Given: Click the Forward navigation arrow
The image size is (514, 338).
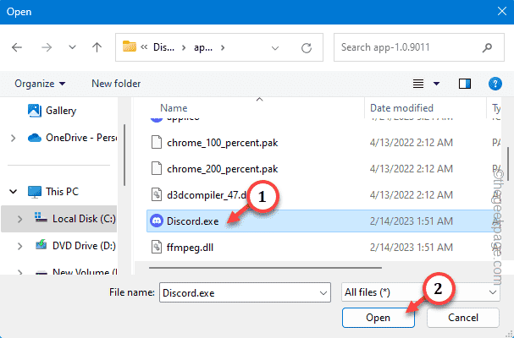Looking at the screenshot, I should (47, 47).
